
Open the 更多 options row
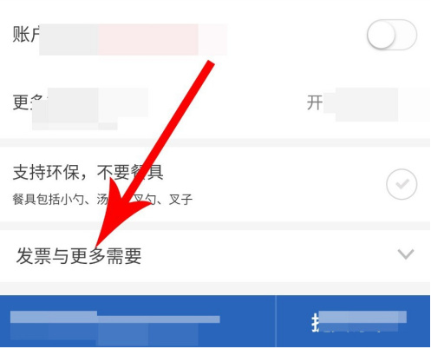pos(215,102)
